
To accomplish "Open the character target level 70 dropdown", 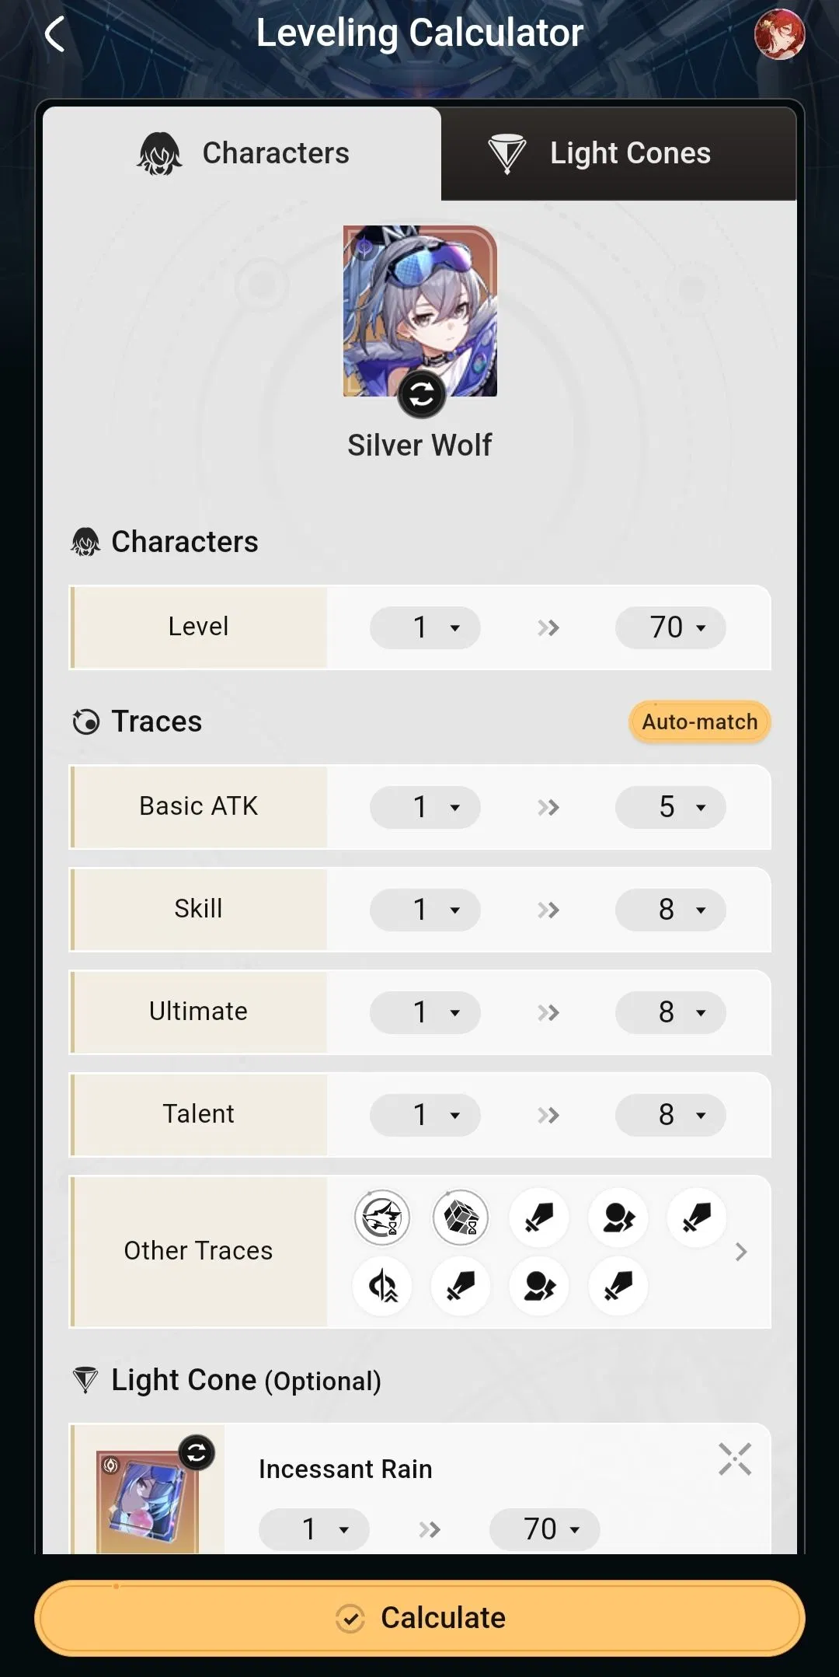I will pyautogui.click(x=670, y=627).
